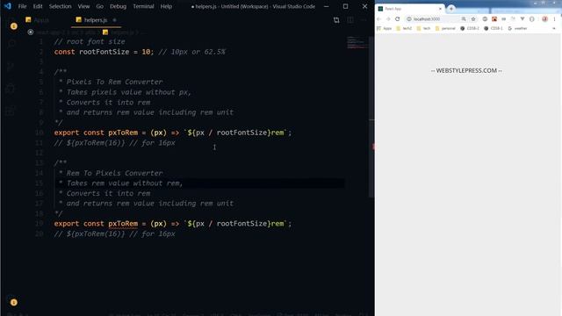Open the tech bookmarks folder
This screenshot has width=562, height=316.
coord(423,28)
